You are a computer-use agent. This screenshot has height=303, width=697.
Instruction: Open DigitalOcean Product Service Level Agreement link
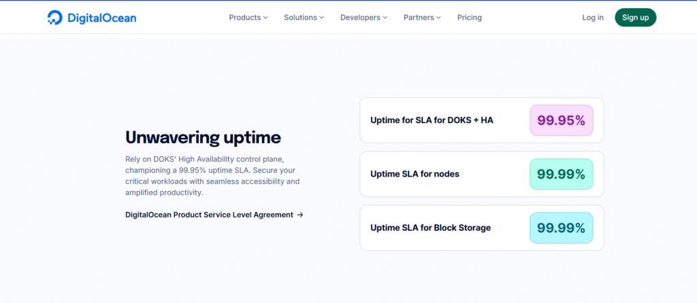[209, 215]
